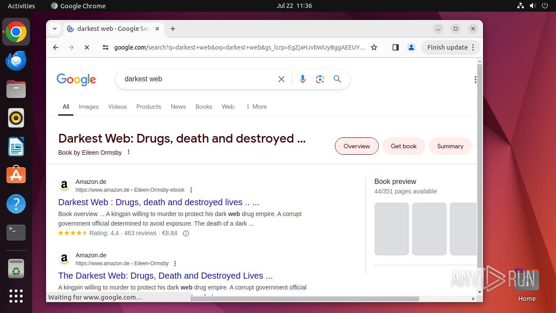Open the Activities overview
Screen dimensions: 556x313
tap(21, 6)
